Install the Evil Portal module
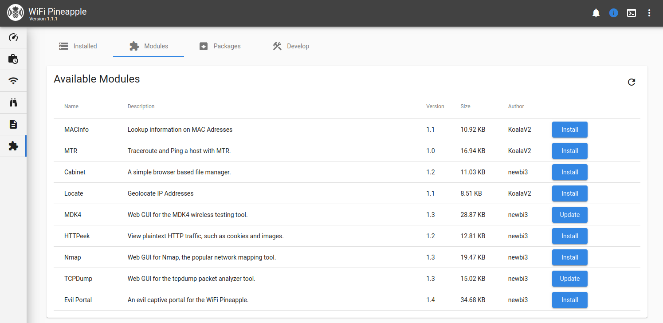The width and height of the screenshot is (663, 323). click(x=570, y=300)
